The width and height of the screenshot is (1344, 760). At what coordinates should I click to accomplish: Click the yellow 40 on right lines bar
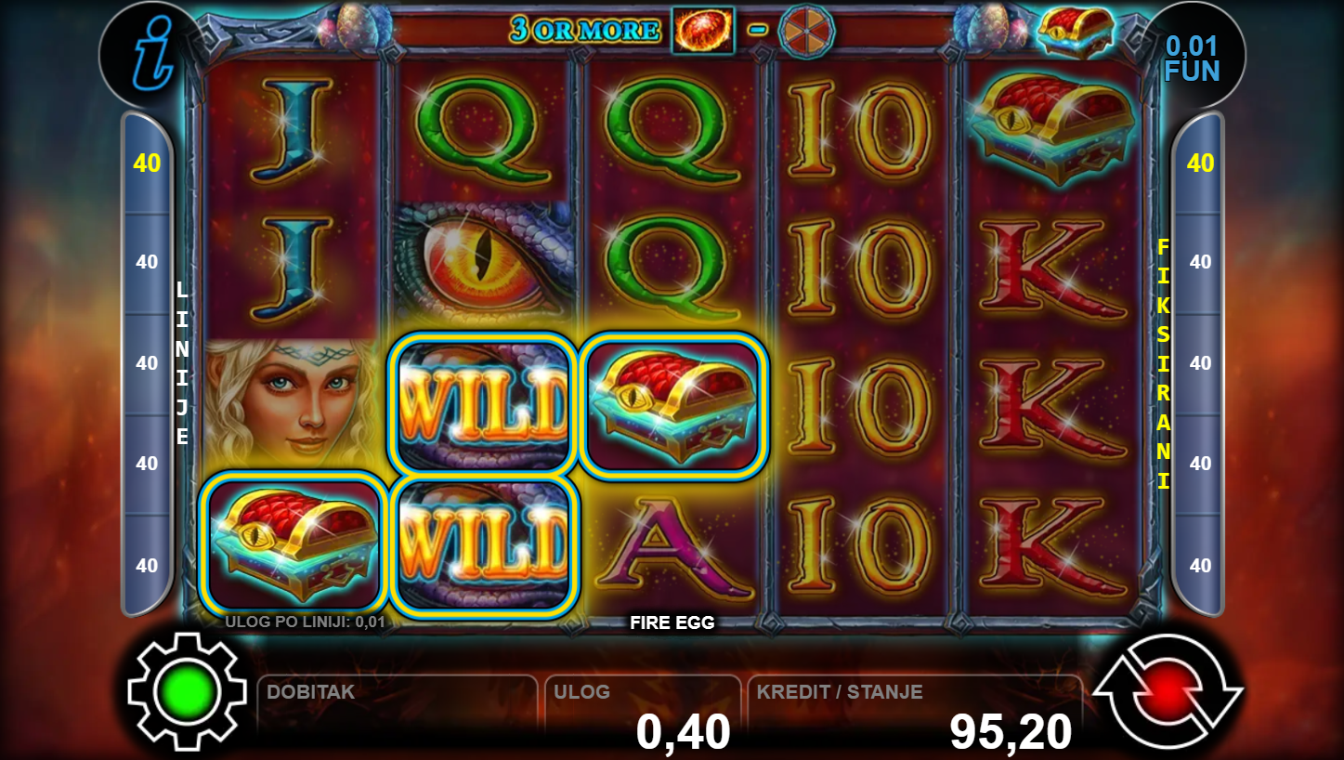(1200, 164)
